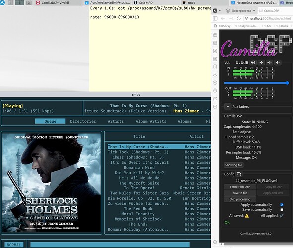Open Vivaldi settings gear icon

coord(215,242)
